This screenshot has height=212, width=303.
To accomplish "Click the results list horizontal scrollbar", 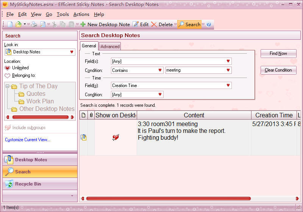I will tap(168, 198).
